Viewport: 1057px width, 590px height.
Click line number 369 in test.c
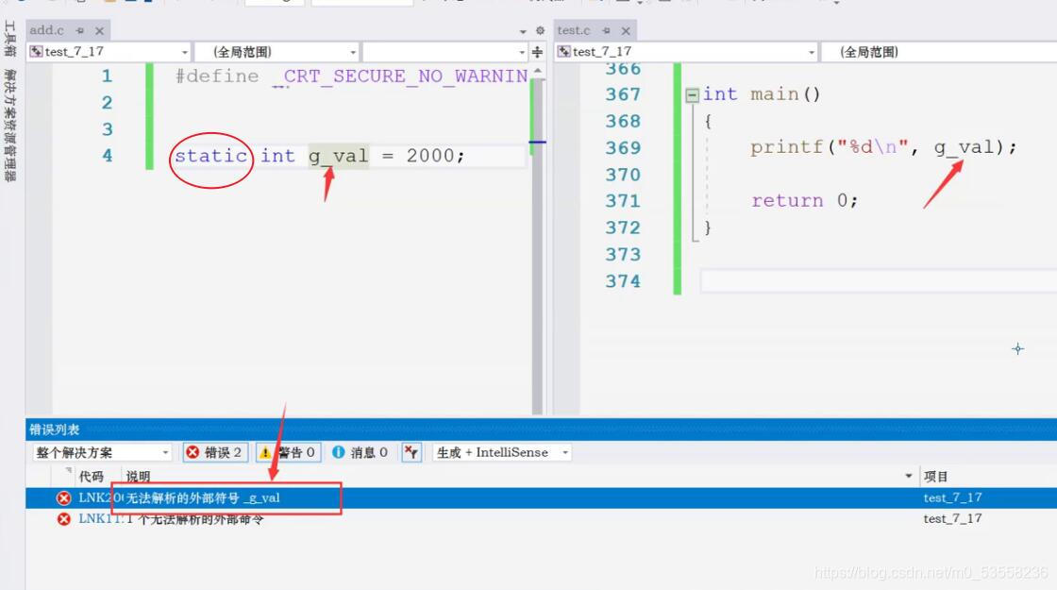623,147
